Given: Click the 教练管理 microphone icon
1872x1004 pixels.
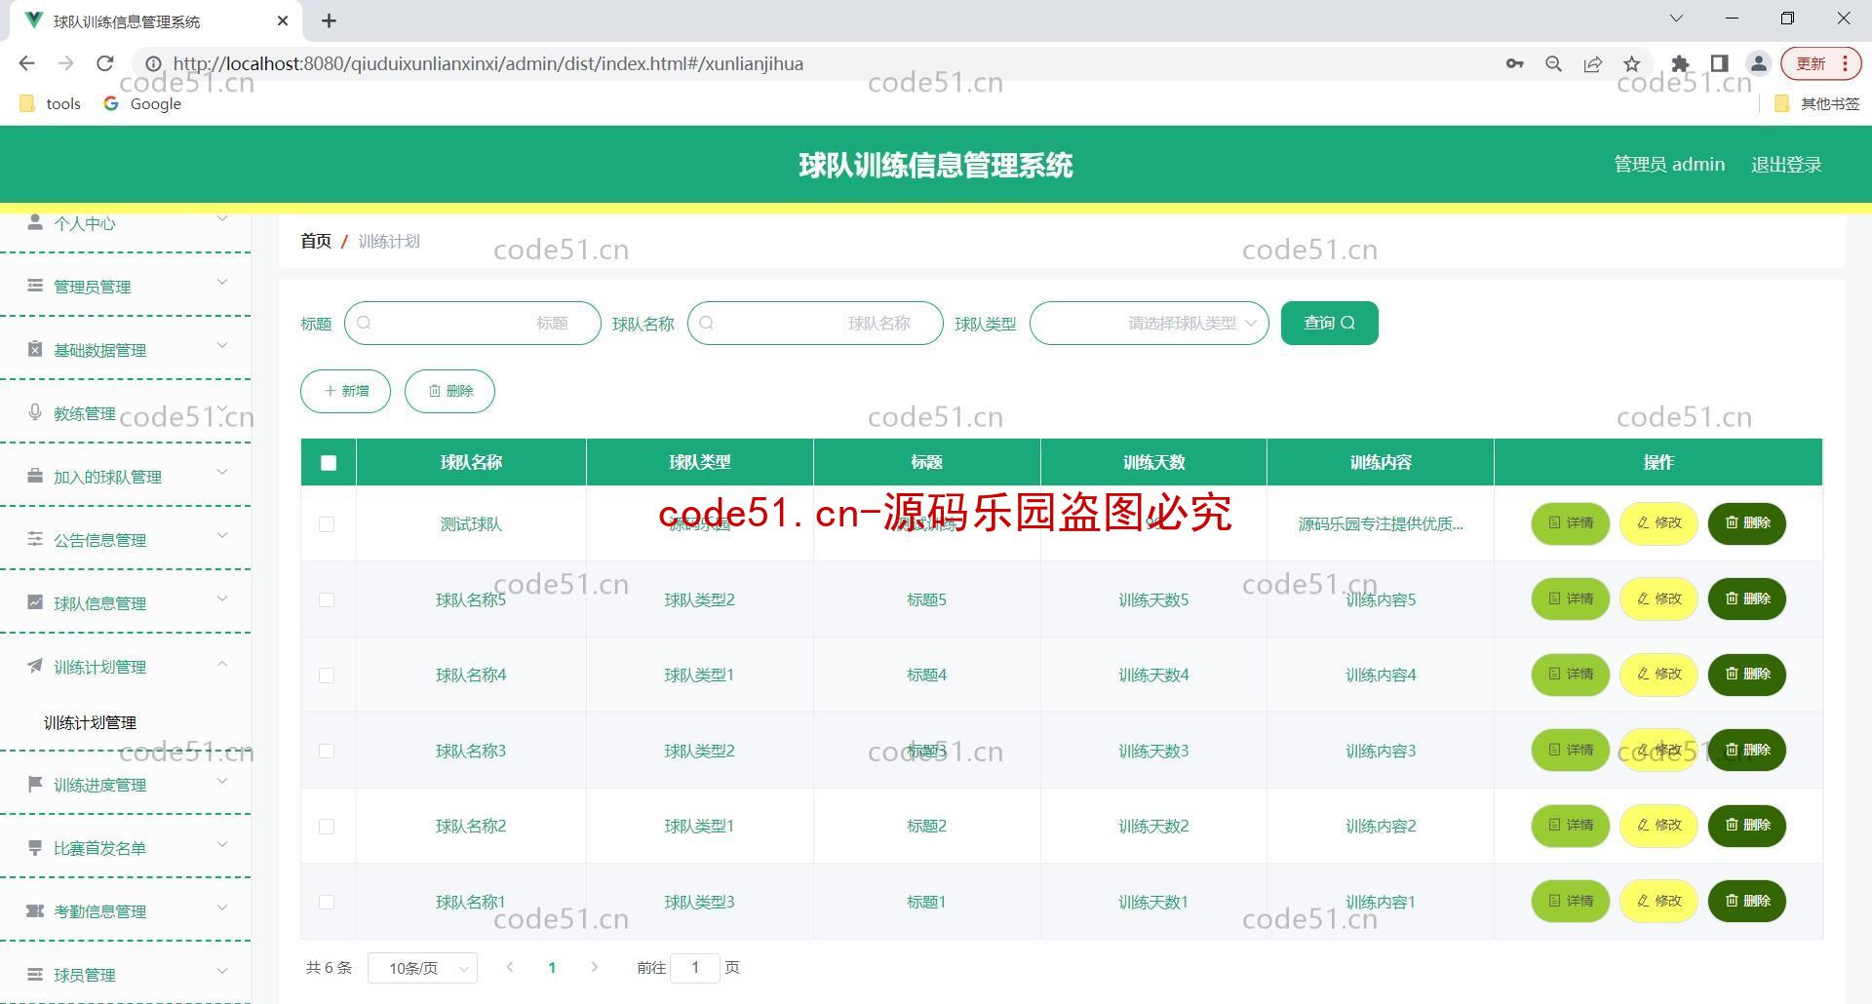Looking at the screenshot, I should pos(35,412).
